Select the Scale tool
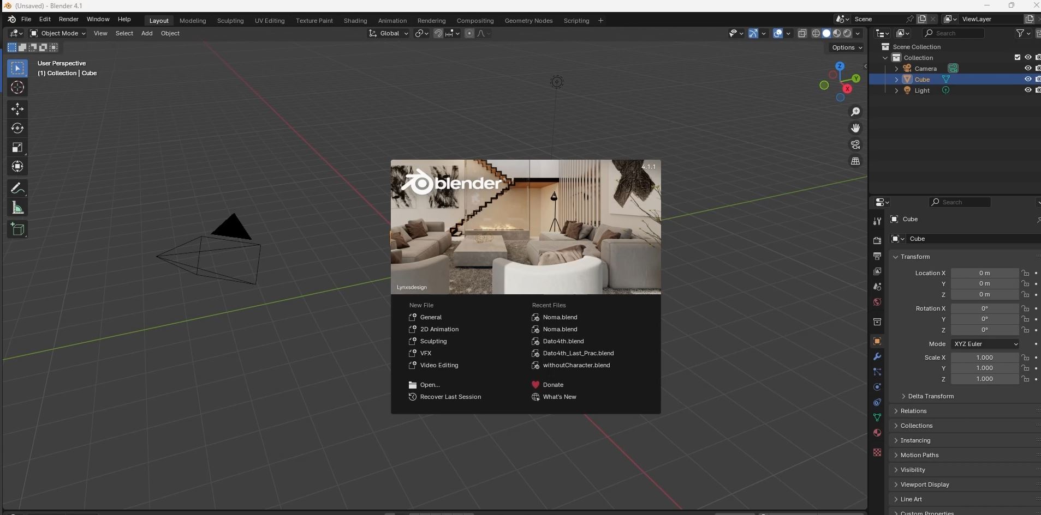 pyautogui.click(x=17, y=148)
